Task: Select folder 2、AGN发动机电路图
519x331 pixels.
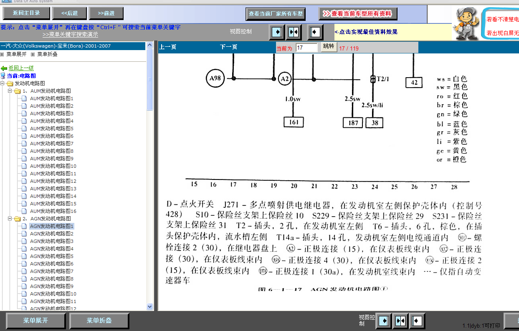Action: [47, 219]
